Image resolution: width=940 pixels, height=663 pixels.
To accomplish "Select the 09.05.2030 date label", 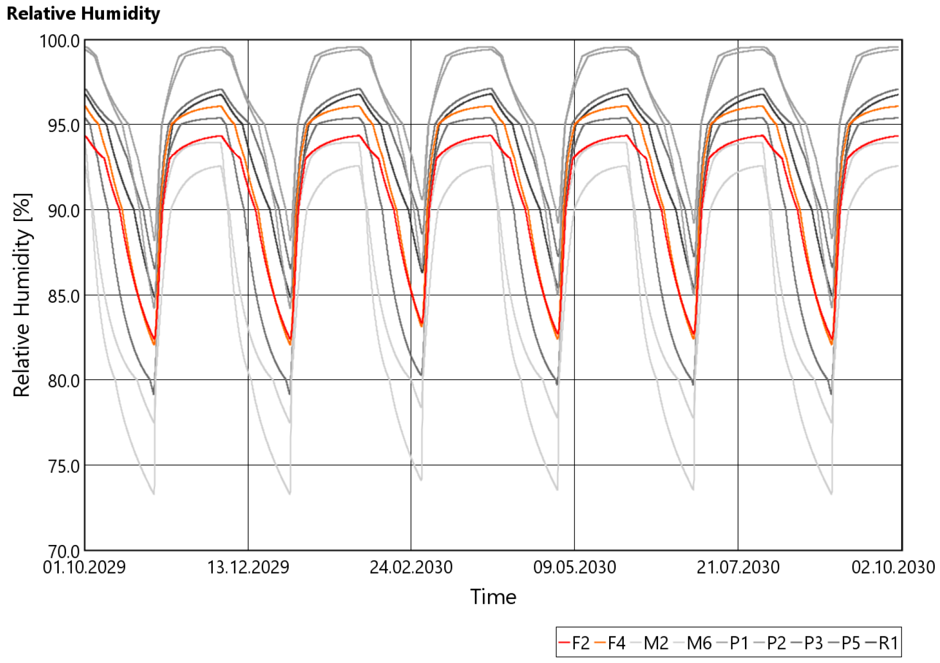I will click(x=575, y=567).
